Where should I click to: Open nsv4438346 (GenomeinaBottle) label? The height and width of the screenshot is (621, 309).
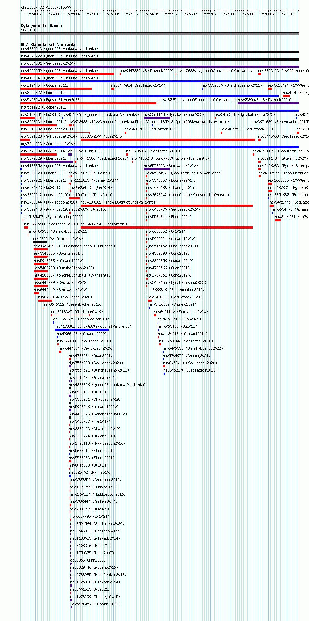pos(98,414)
